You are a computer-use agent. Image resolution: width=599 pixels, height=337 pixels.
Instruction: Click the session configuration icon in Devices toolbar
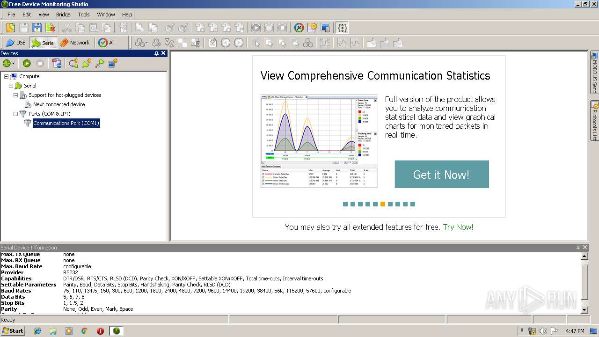[x=57, y=63]
